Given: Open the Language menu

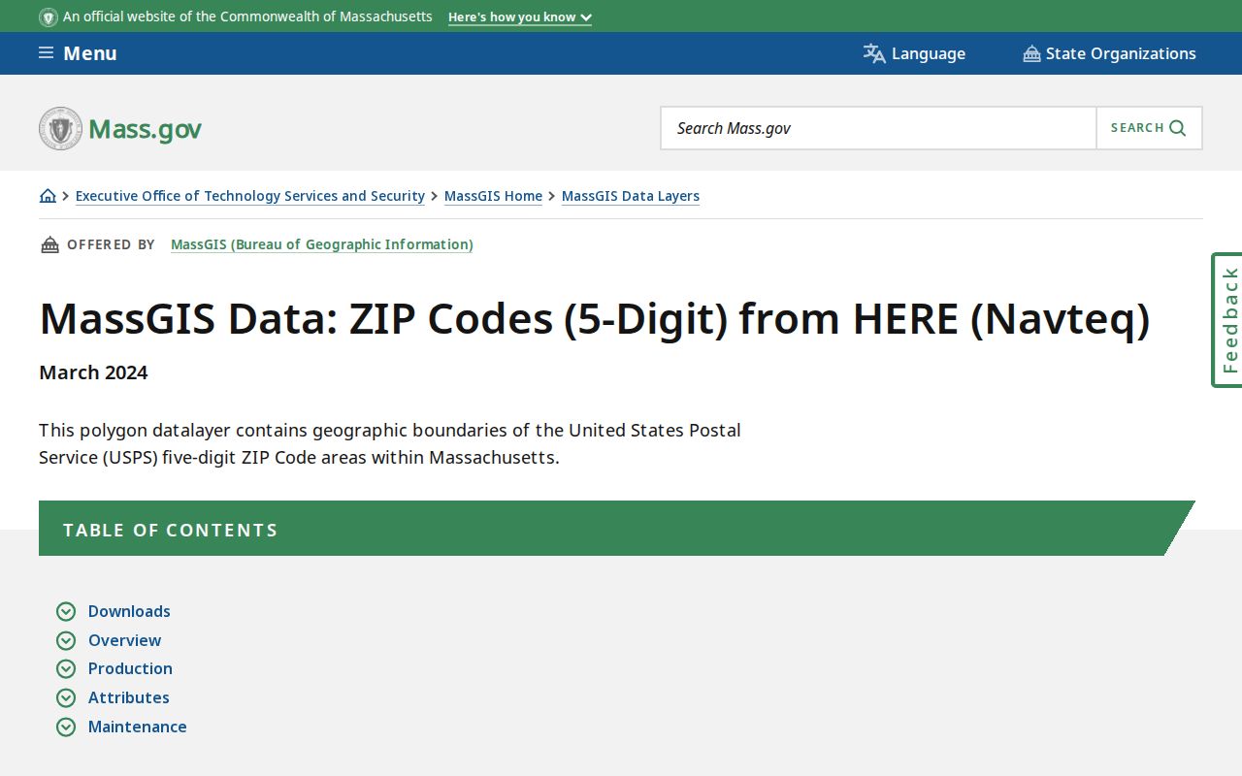Looking at the screenshot, I should pyautogui.click(x=914, y=53).
